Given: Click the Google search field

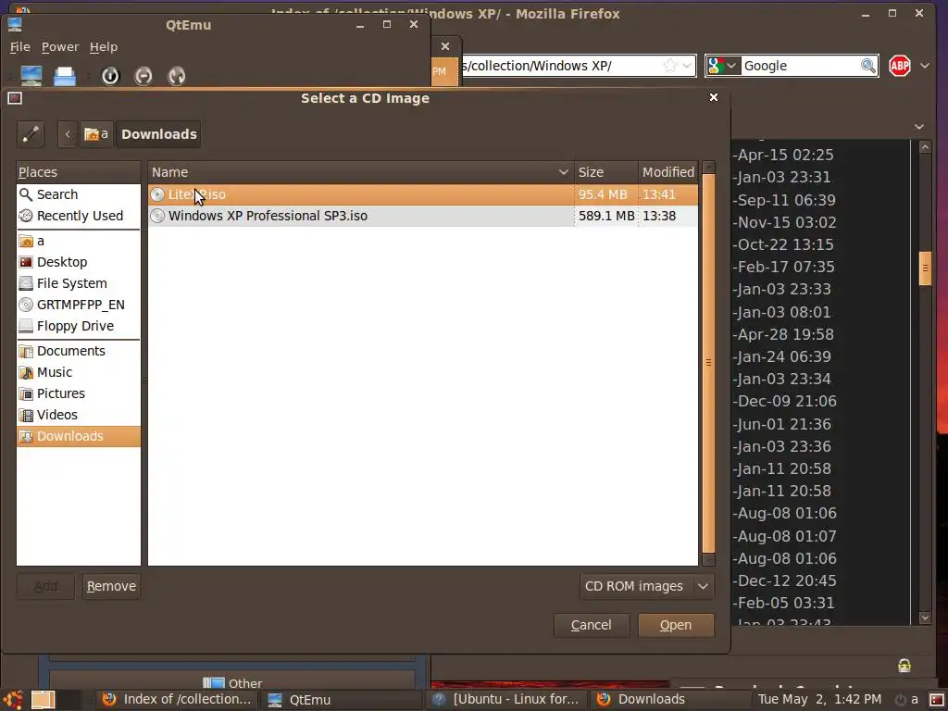Looking at the screenshot, I should [799, 66].
